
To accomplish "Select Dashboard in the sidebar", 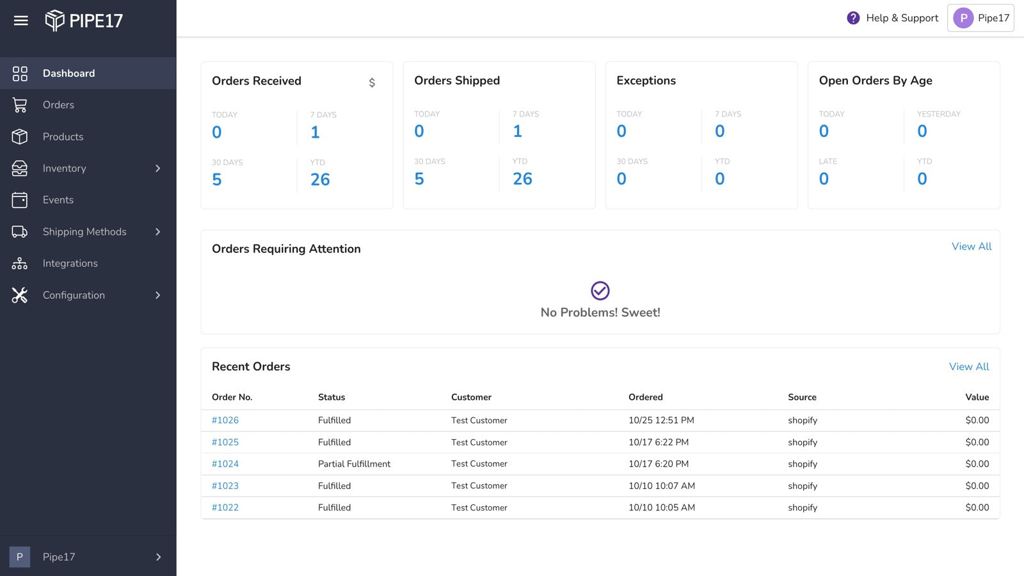I will tap(68, 74).
